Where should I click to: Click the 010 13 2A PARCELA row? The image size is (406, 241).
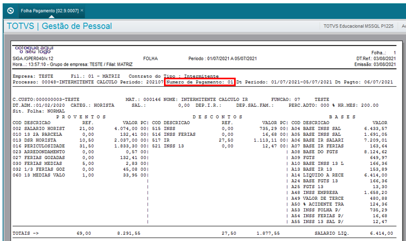80,134
